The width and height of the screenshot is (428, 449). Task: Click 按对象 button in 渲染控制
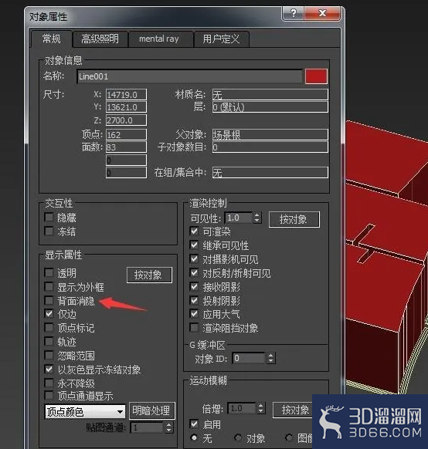pyautogui.click(x=294, y=219)
